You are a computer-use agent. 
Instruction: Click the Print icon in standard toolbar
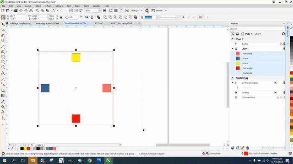click(31, 10)
